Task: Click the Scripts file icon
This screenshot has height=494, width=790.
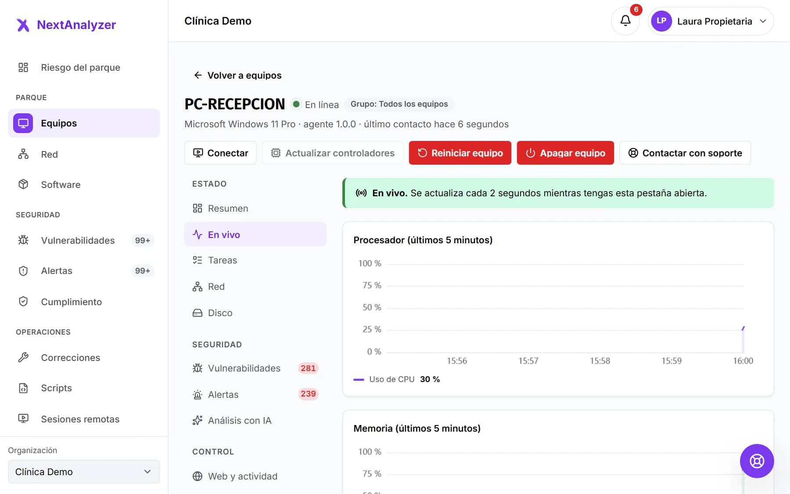Action: point(23,388)
